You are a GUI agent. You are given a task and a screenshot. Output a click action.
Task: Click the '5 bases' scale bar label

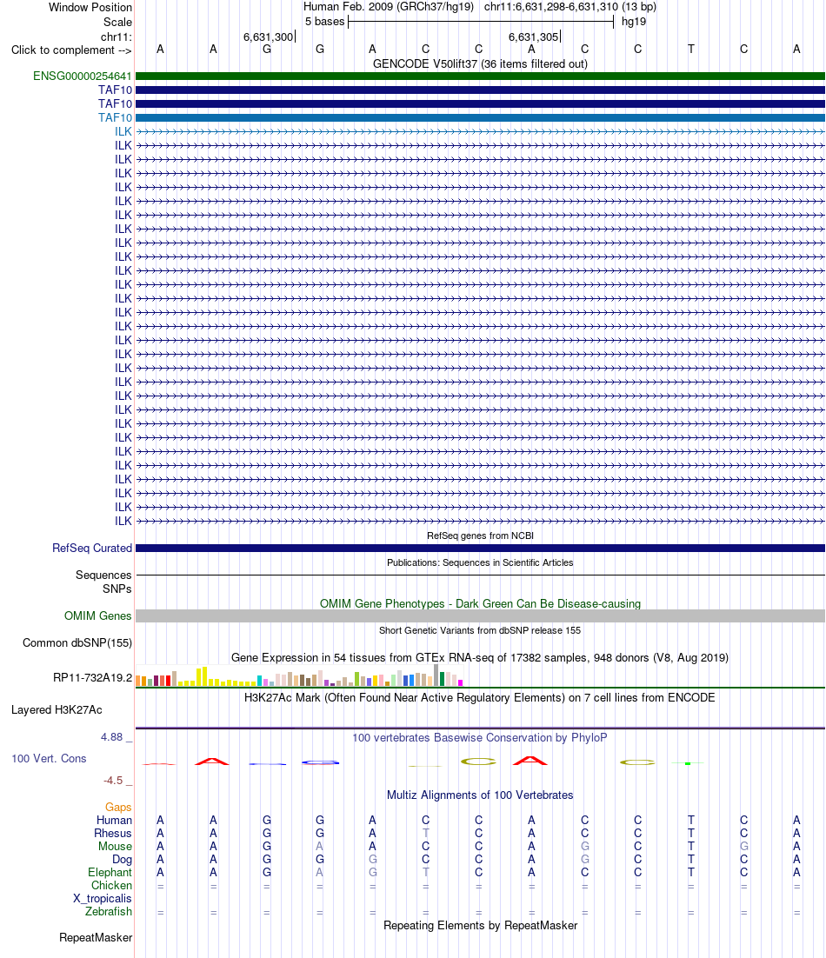pyautogui.click(x=325, y=22)
